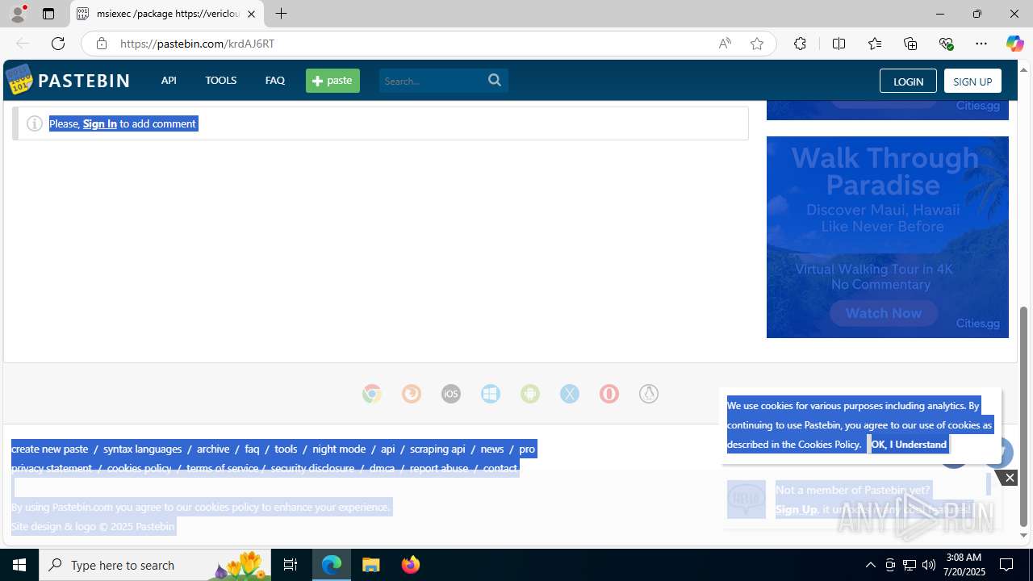Open notification center on taskbar

click(x=1006, y=565)
